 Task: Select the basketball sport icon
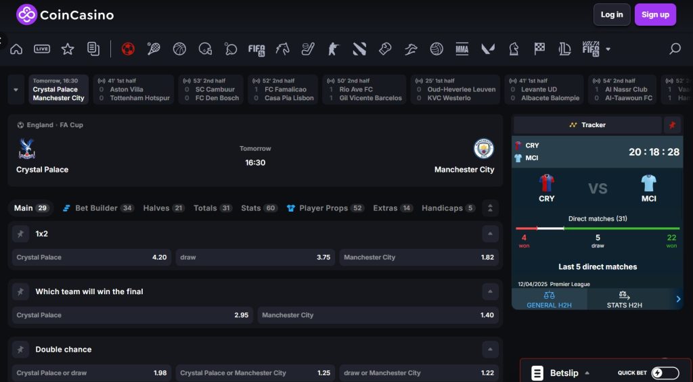pyautogui.click(x=179, y=49)
